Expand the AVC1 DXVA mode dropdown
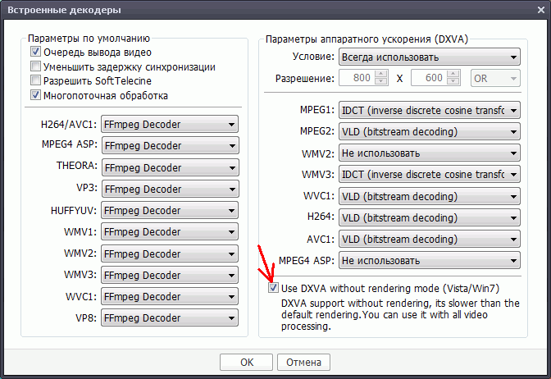Screen dimensions: 551x379 point(429,239)
